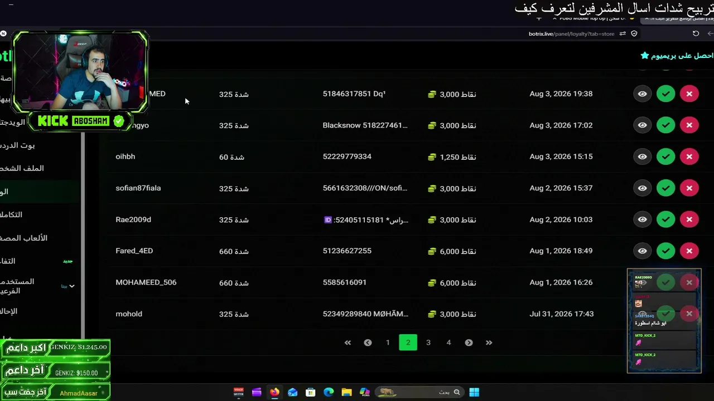Open the shield tracking protection icon
The image size is (714, 401).
point(634,33)
